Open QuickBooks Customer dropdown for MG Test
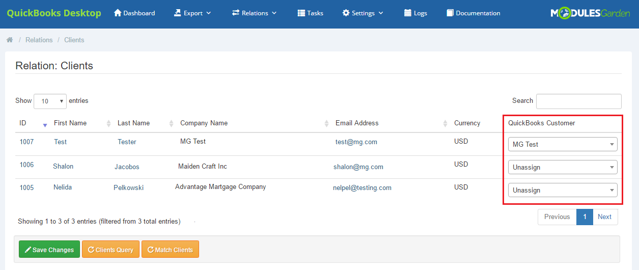This screenshot has height=270, width=639. pyautogui.click(x=563, y=144)
